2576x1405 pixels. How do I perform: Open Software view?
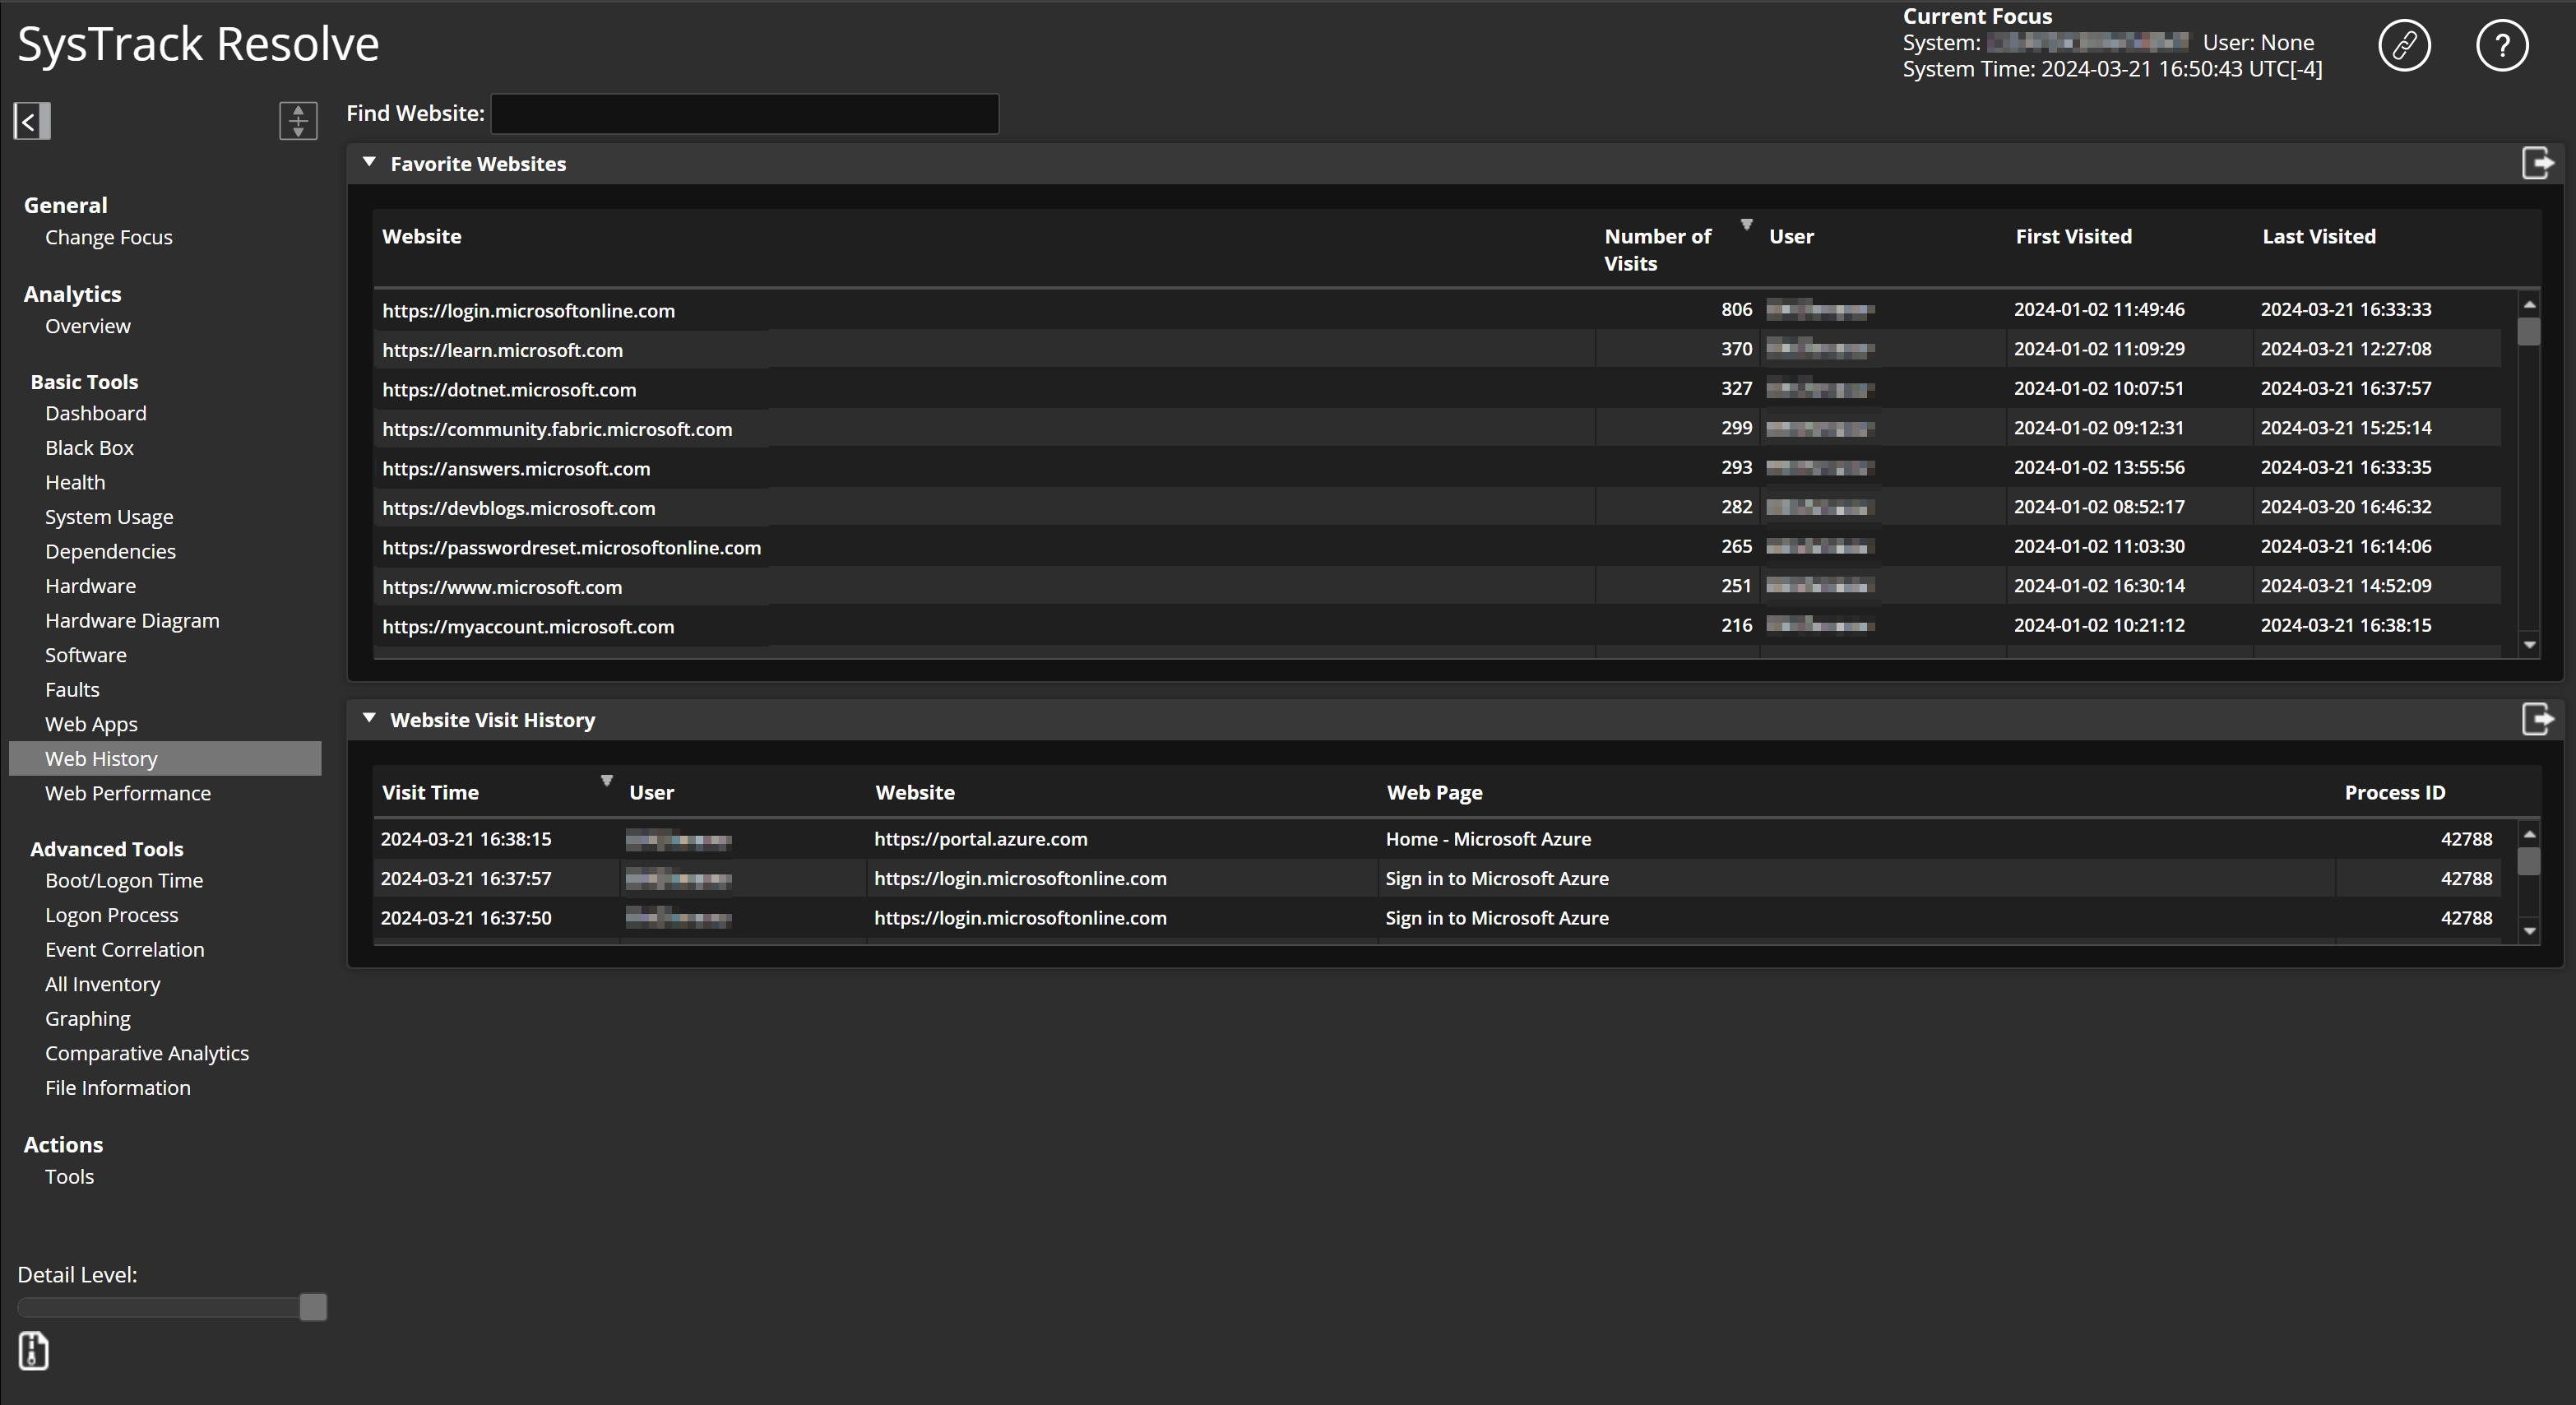(86, 655)
